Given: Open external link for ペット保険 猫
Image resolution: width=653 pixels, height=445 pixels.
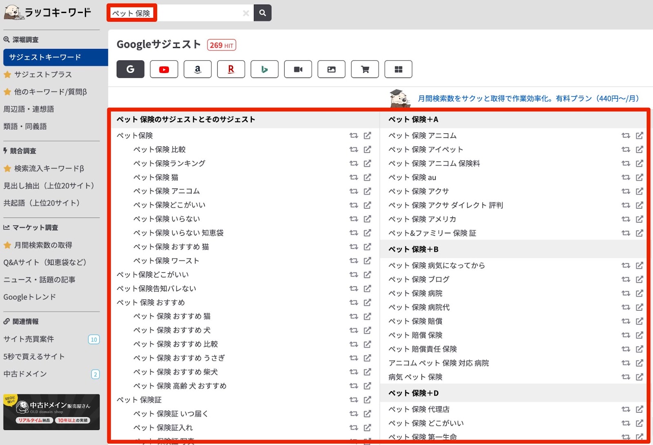Looking at the screenshot, I should [x=367, y=177].
